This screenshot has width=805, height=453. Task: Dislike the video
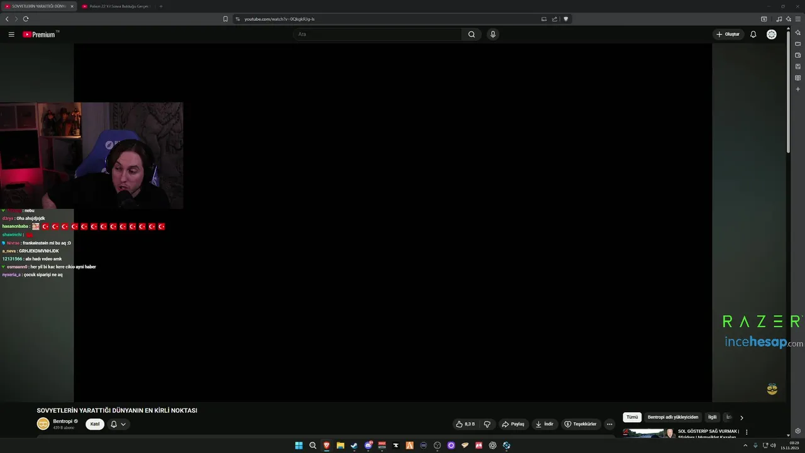coord(487,424)
